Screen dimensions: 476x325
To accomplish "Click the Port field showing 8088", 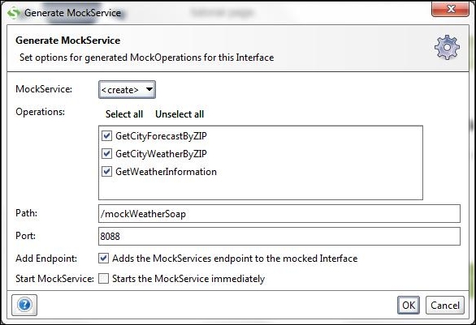I will pos(279,237).
